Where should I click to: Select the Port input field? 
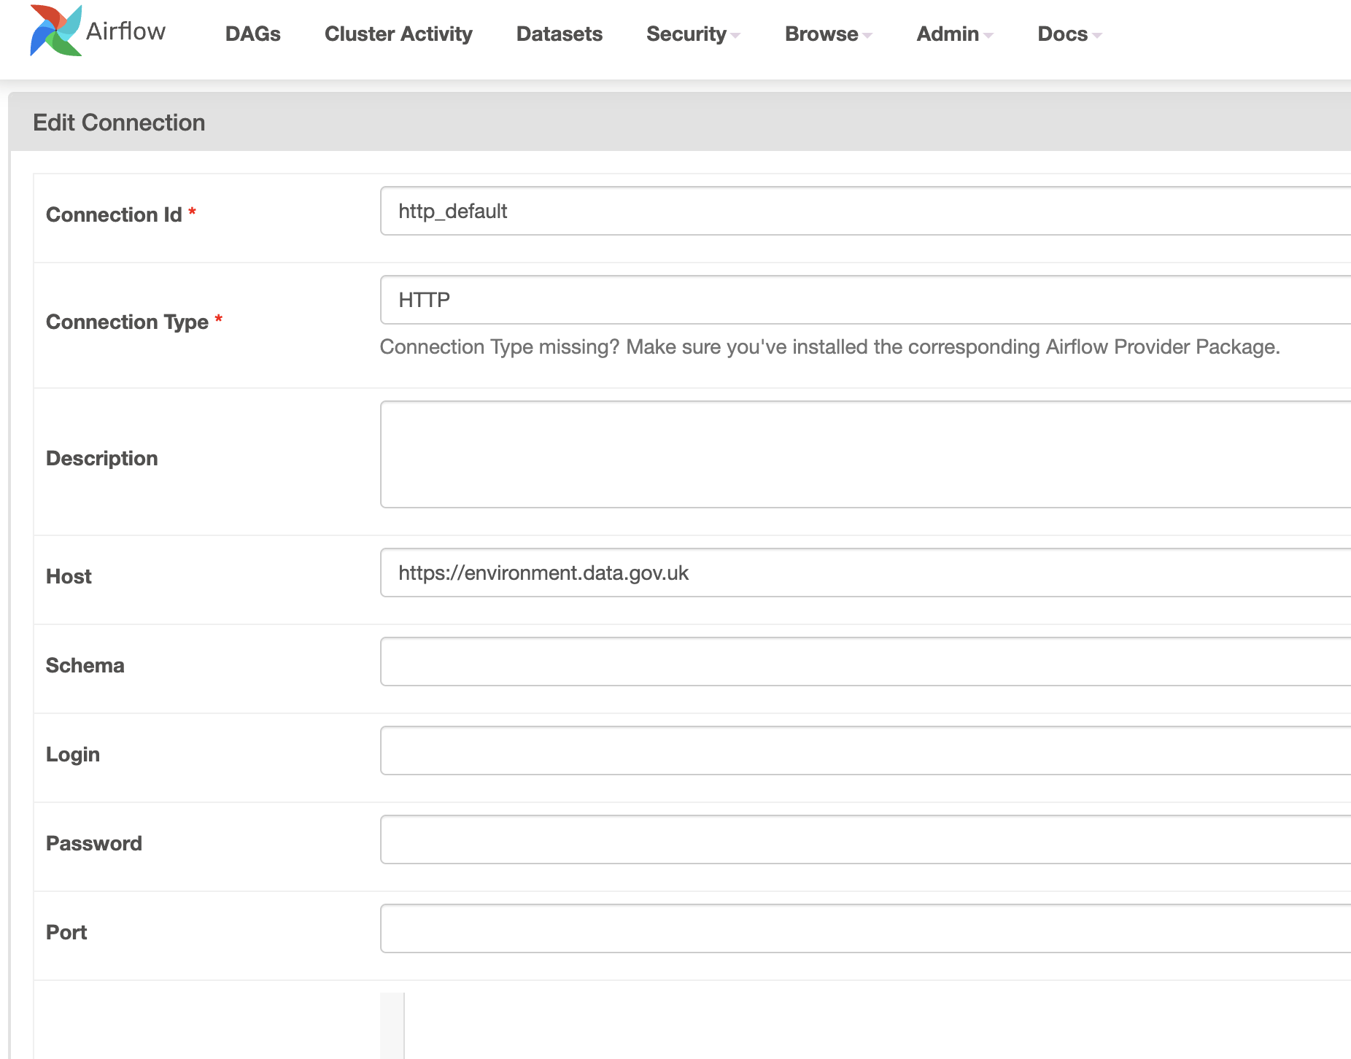click(x=865, y=928)
